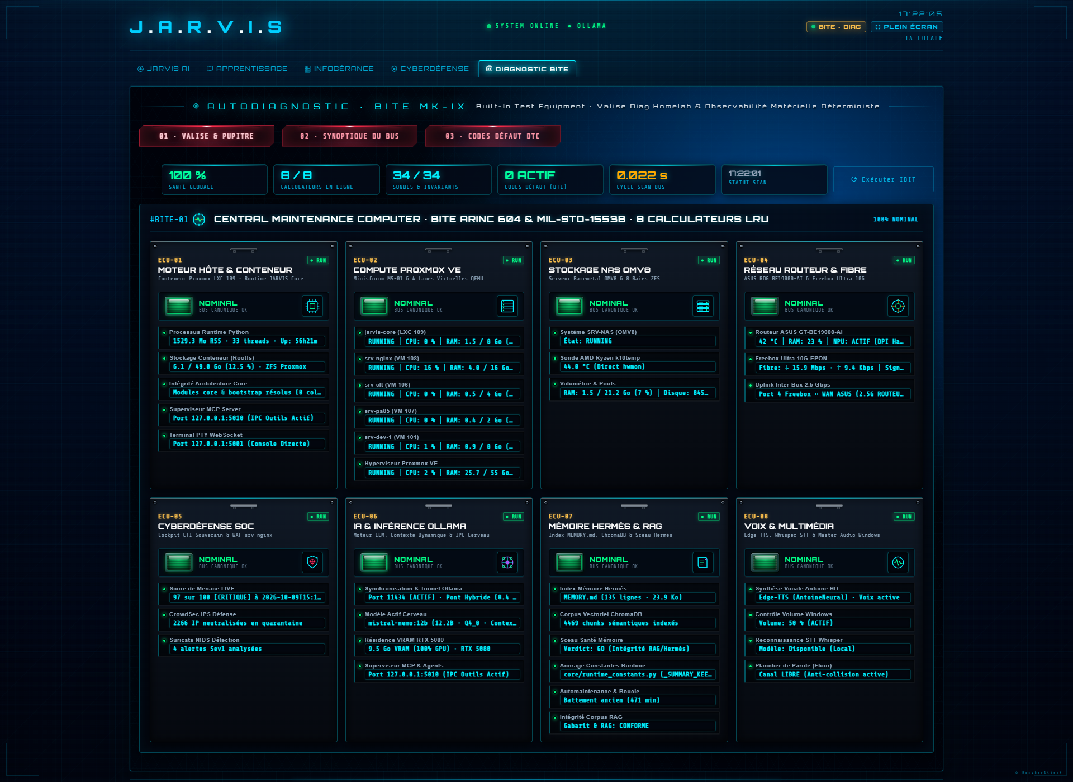Click the shield icon on ECU-05
1073x782 pixels.
pos(312,562)
